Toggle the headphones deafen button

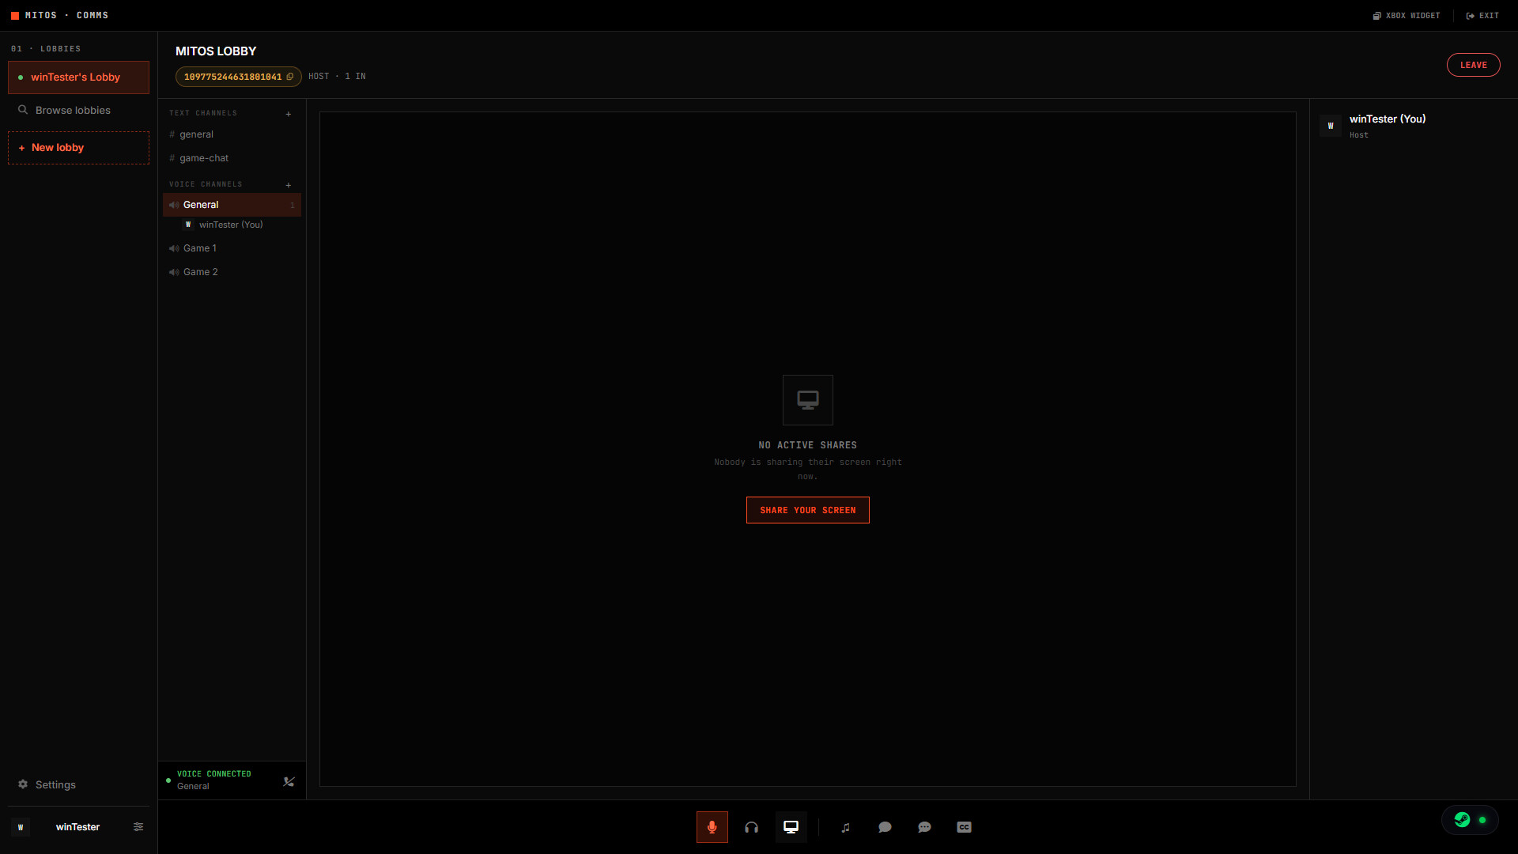coord(751,827)
